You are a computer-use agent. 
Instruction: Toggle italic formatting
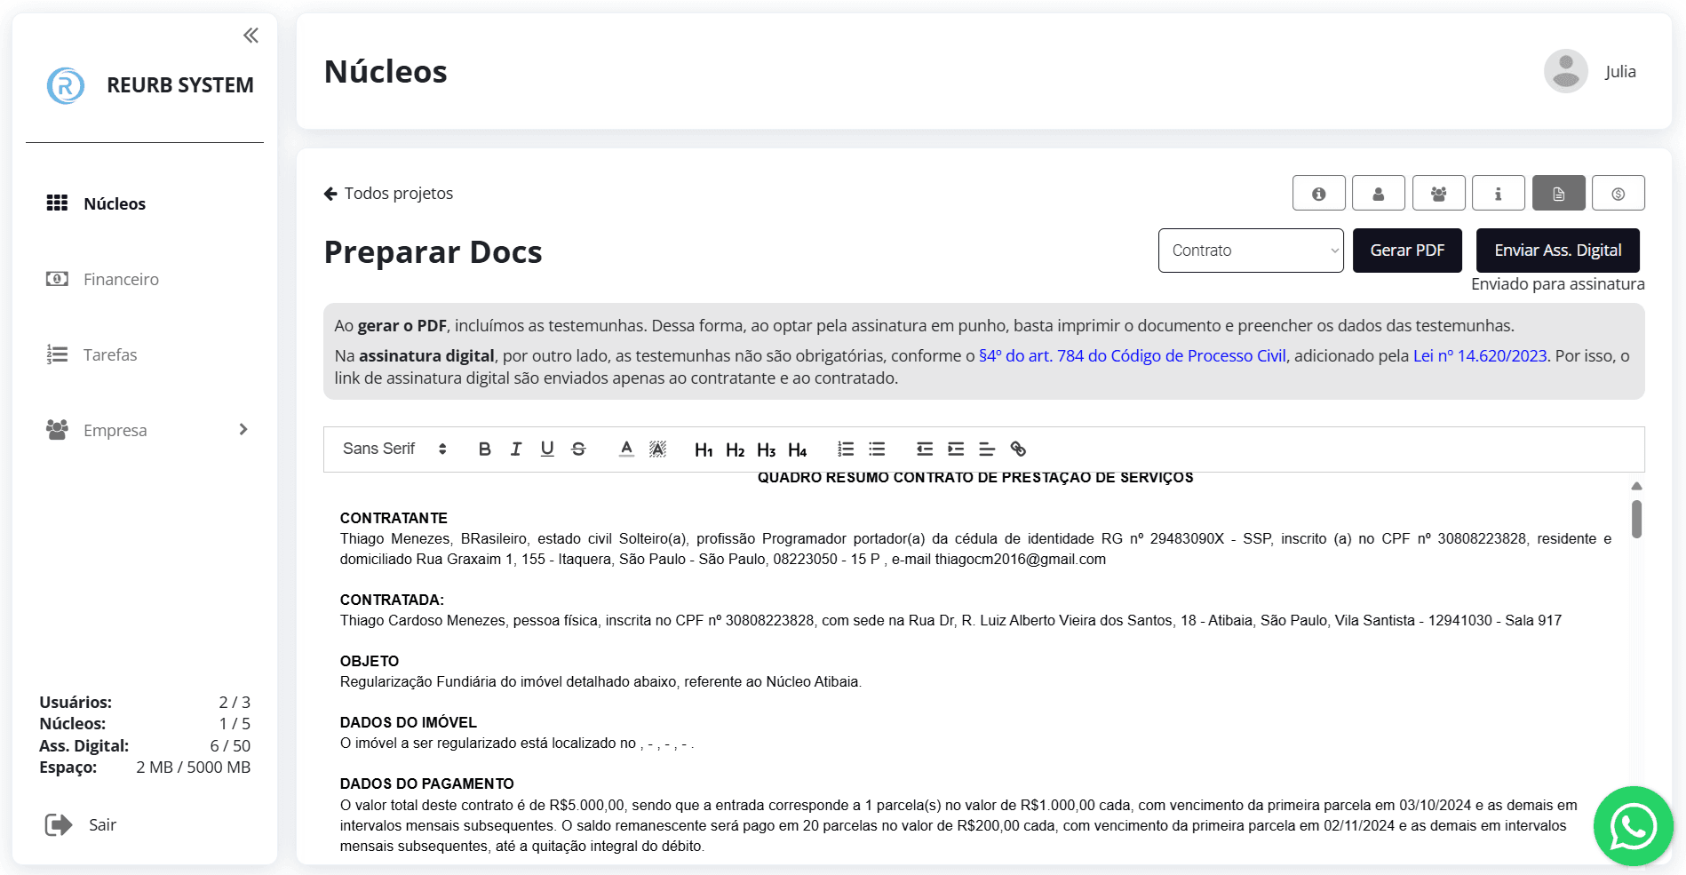[516, 449]
